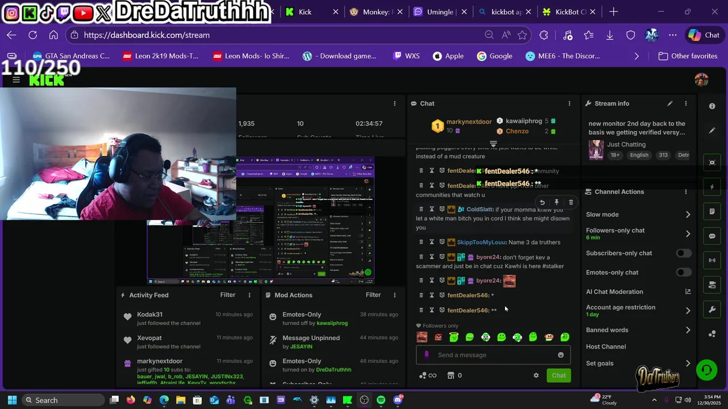Toggle Subscribers-only chat switch
728x409 pixels.
point(684,253)
